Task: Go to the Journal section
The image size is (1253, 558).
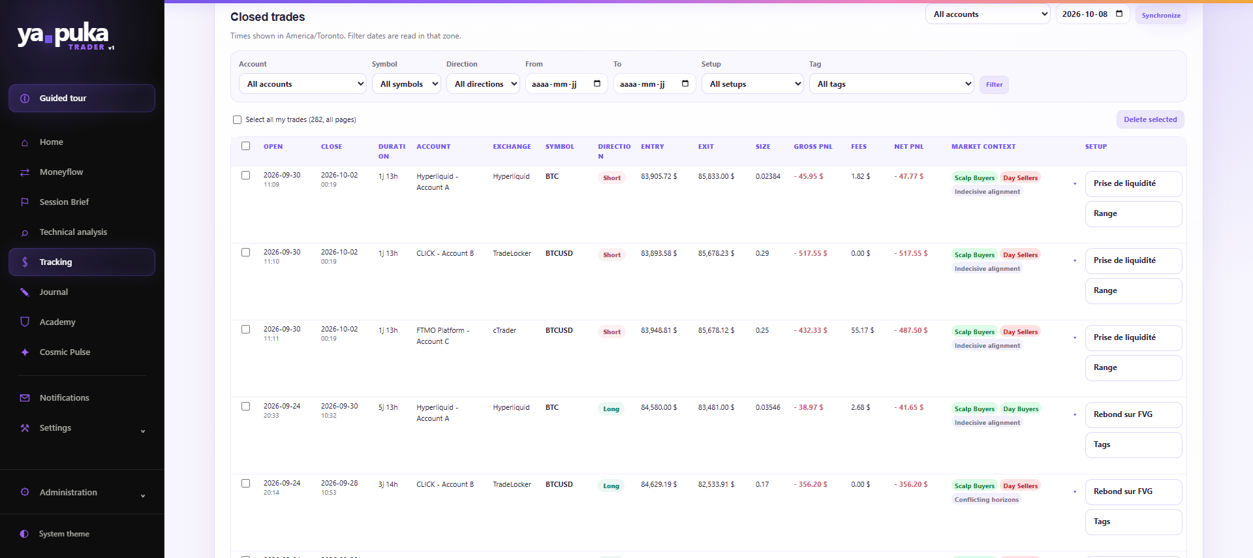Action: [x=82, y=292]
